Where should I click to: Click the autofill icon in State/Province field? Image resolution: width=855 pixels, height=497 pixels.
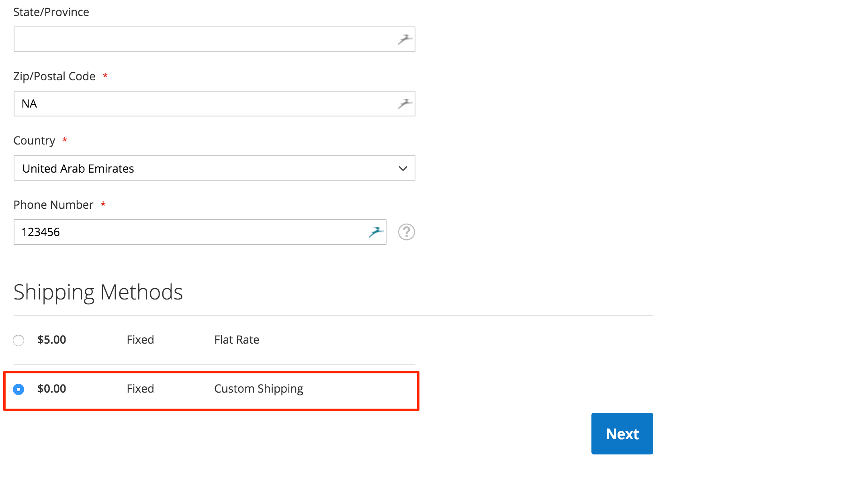tap(405, 39)
